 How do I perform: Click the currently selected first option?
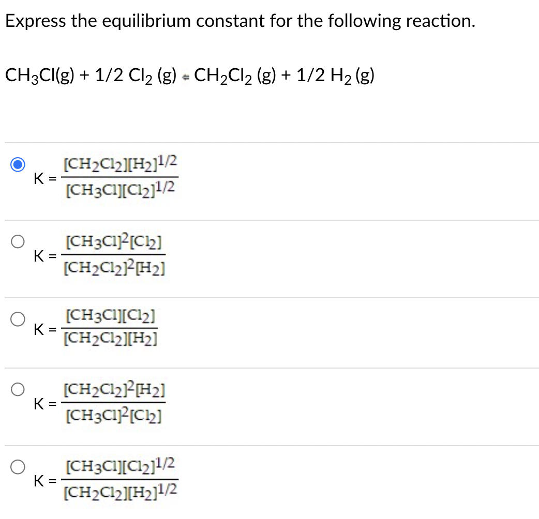(17, 164)
